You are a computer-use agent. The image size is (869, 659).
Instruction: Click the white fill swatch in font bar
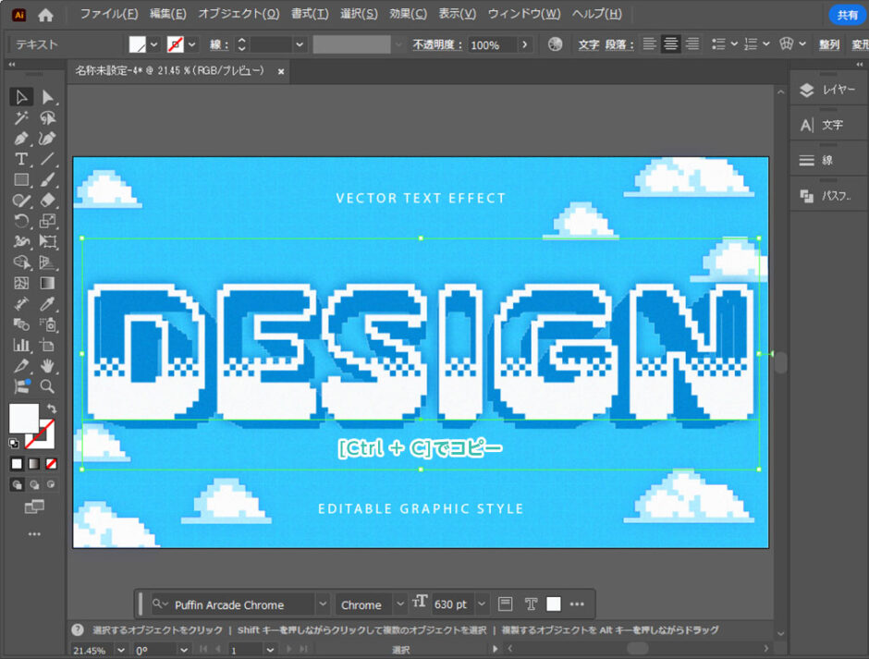[x=553, y=604]
